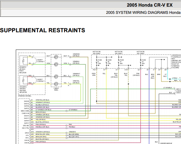Screen dimensions: 181x144
Task: Click the "OPDS" terminal label
Action: point(27,133)
